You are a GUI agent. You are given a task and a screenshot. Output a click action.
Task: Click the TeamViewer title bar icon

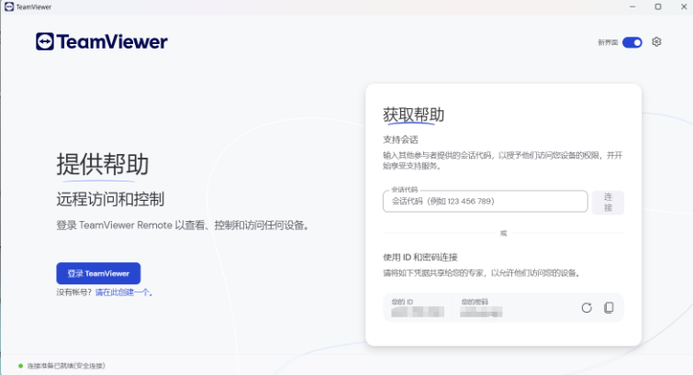[9, 6]
